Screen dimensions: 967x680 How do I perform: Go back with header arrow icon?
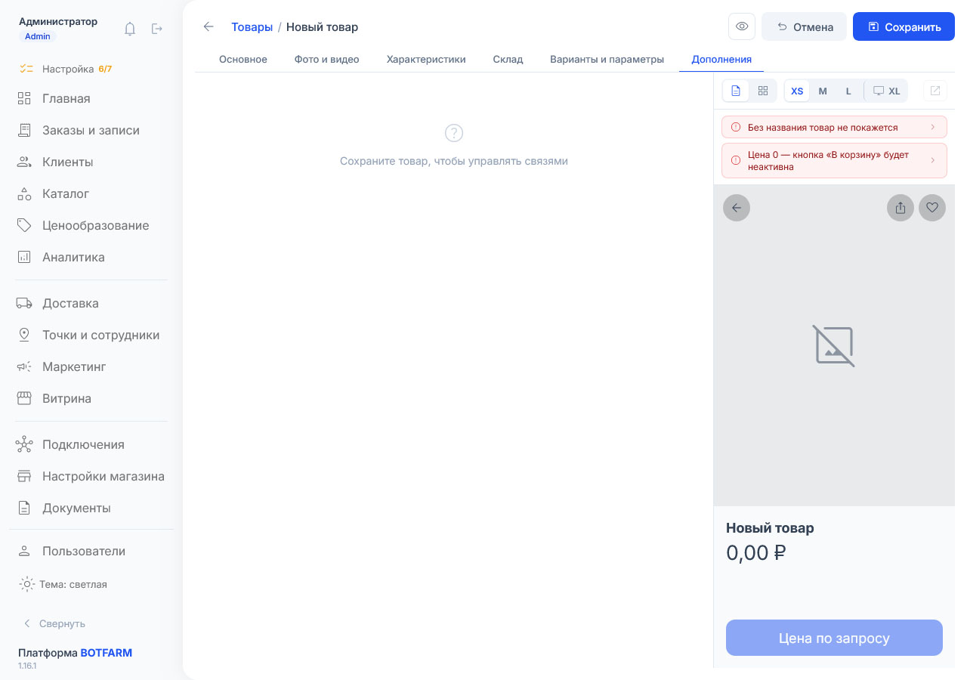click(209, 26)
